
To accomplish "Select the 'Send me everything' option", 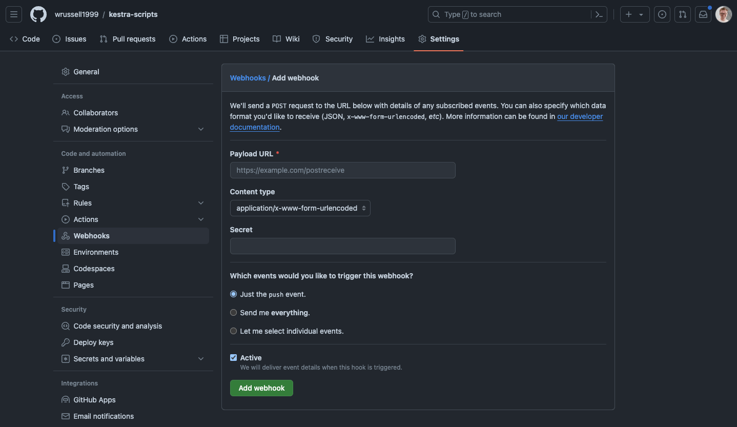I will [233, 312].
